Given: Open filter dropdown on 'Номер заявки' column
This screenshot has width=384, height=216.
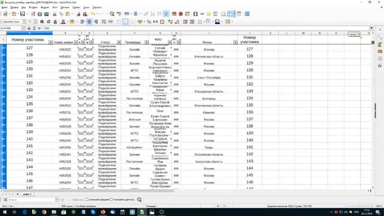Looking at the screenshot, I should pyautogui.click(x=76, y=42).
